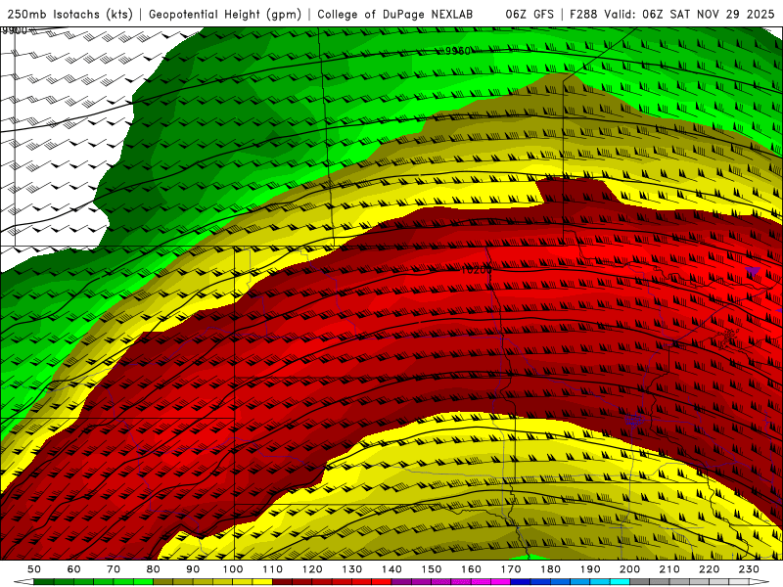Click the 230 value on the legend scale

tap(749, 569)
